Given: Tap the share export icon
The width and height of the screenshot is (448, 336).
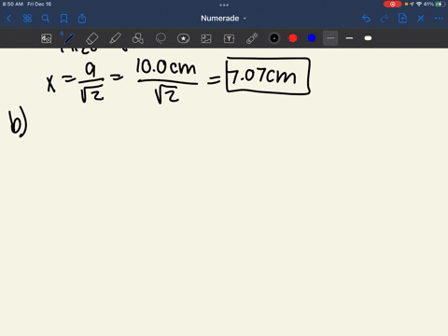Looking at the screenshot, I should coord(82,19).
